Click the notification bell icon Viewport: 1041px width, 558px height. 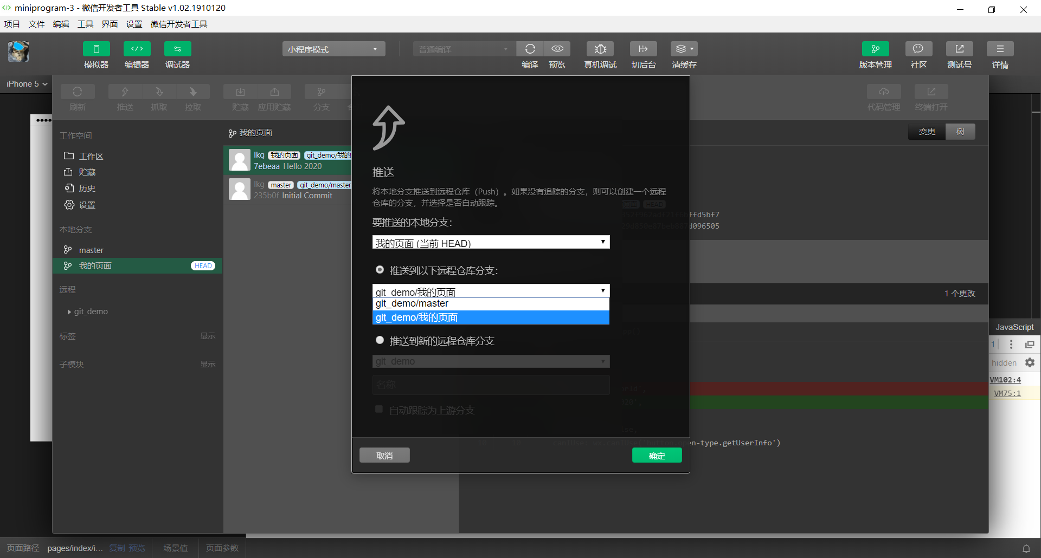pyautogui.click(x=1026, y=548)
